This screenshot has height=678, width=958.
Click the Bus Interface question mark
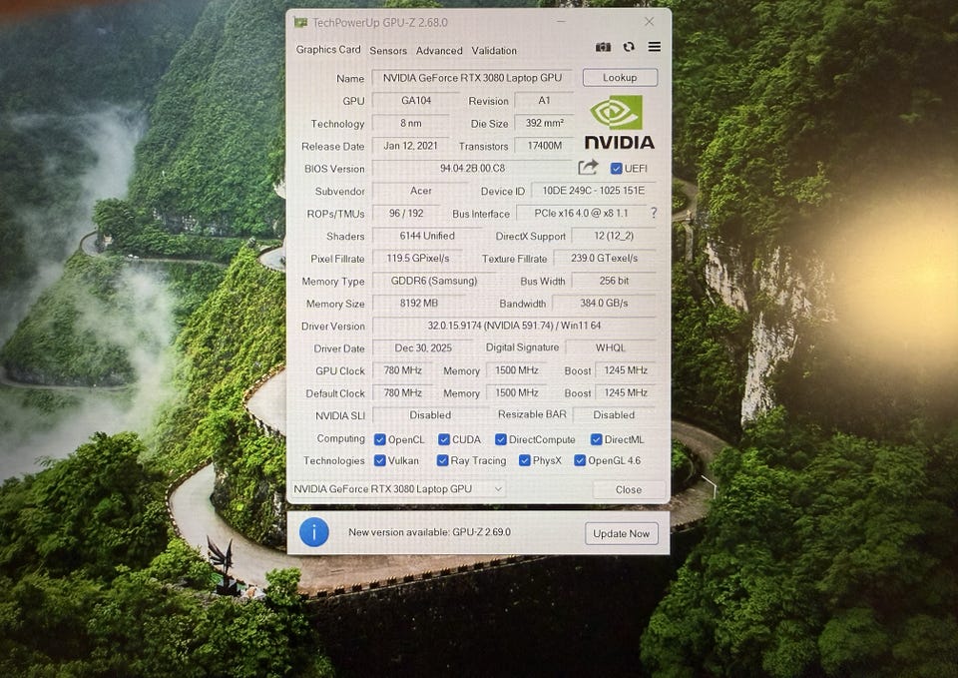(x=654, y=213)
